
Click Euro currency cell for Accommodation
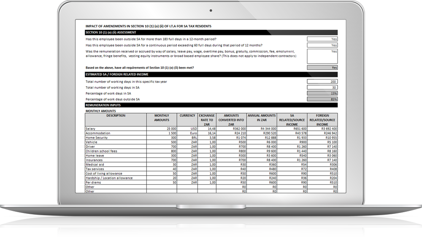(x=187, y=133)
